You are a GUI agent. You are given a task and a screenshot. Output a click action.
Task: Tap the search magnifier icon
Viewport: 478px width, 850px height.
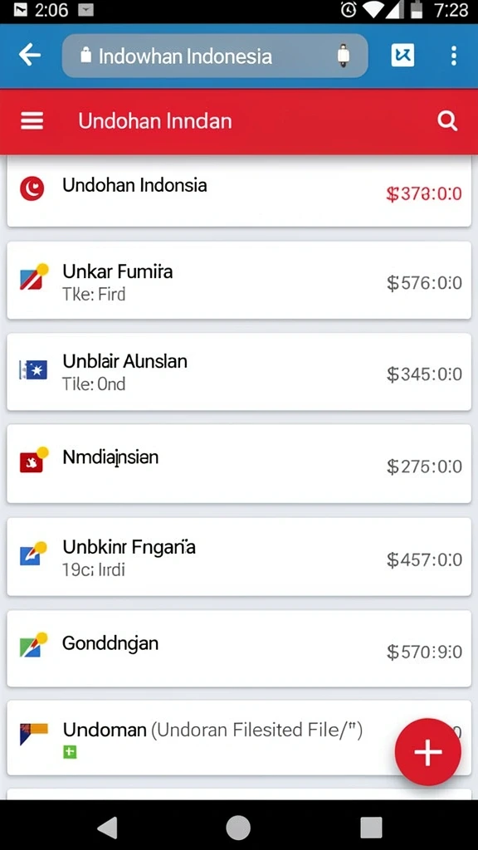coord(447,121)
